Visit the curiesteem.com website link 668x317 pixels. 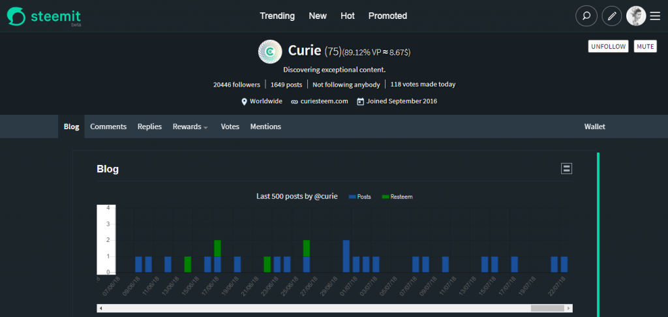click(x=324, y=101)
